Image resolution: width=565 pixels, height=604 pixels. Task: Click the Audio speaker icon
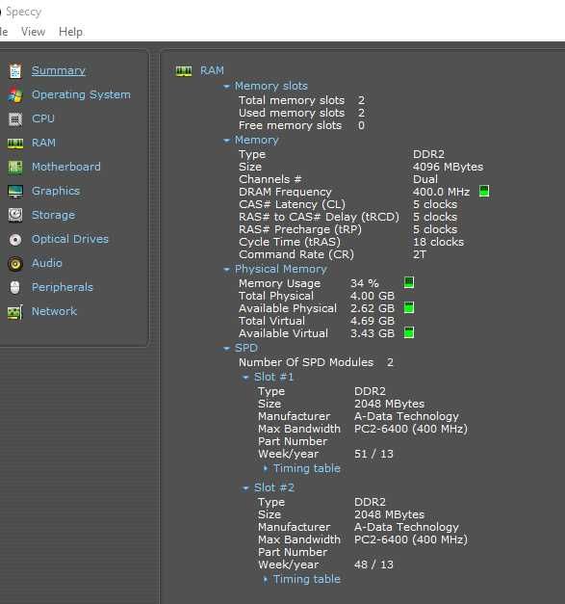(x=15, y=264)
